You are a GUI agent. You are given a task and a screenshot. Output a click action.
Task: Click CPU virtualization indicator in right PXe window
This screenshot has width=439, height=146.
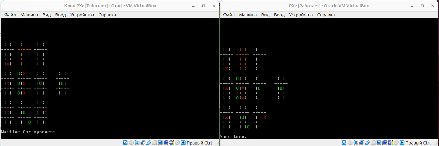click(x=391, y=143)
